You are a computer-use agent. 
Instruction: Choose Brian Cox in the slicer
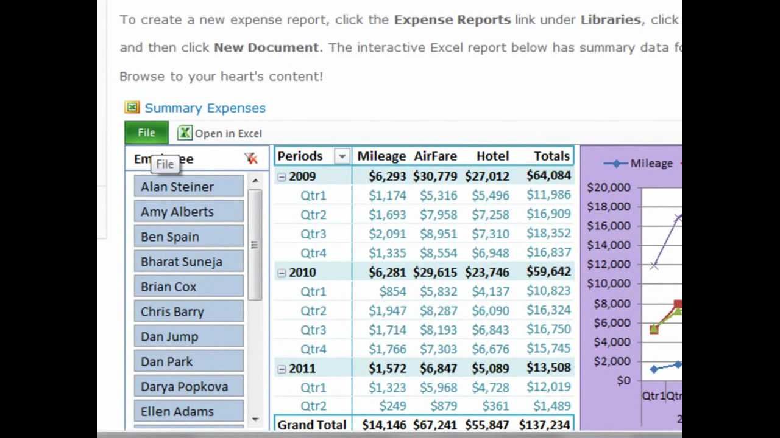tap(189, 287)
